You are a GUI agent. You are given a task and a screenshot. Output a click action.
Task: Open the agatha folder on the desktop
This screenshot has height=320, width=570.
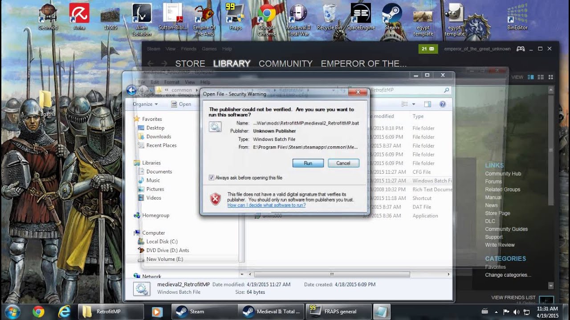tap(48, 104)
